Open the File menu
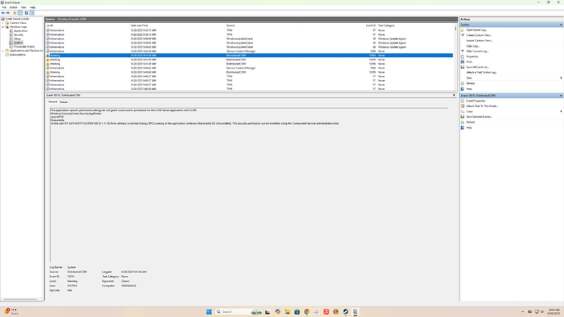Image resolution: width=564 pixels, height=317 pixels. 4,7
